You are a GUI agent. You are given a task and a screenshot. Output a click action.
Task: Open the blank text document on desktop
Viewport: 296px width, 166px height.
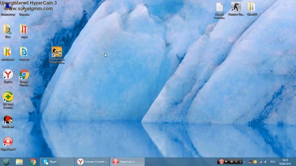click(x=220, y=11)
